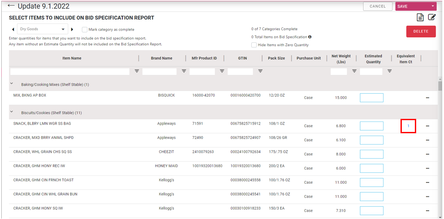Click quantity box for SNACK, BLBRY LMN
Viewport: 444px width, 219px height.
pos(371,126)
